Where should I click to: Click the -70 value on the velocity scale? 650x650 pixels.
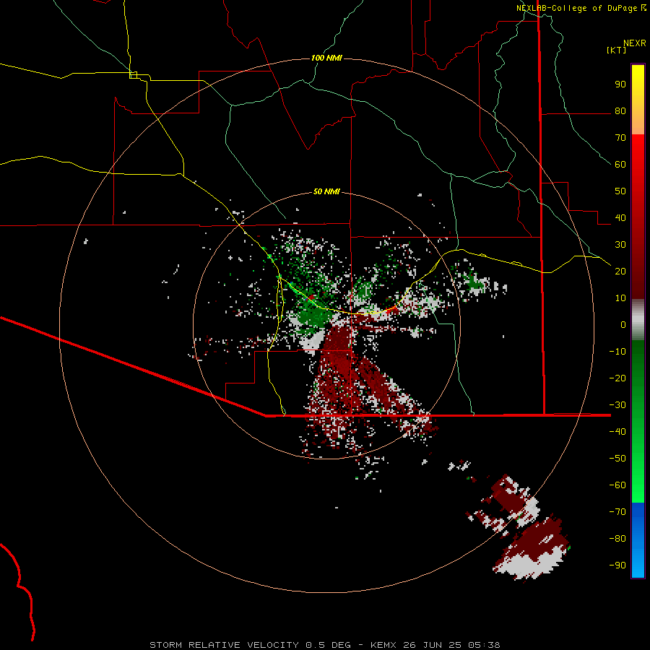617,512
